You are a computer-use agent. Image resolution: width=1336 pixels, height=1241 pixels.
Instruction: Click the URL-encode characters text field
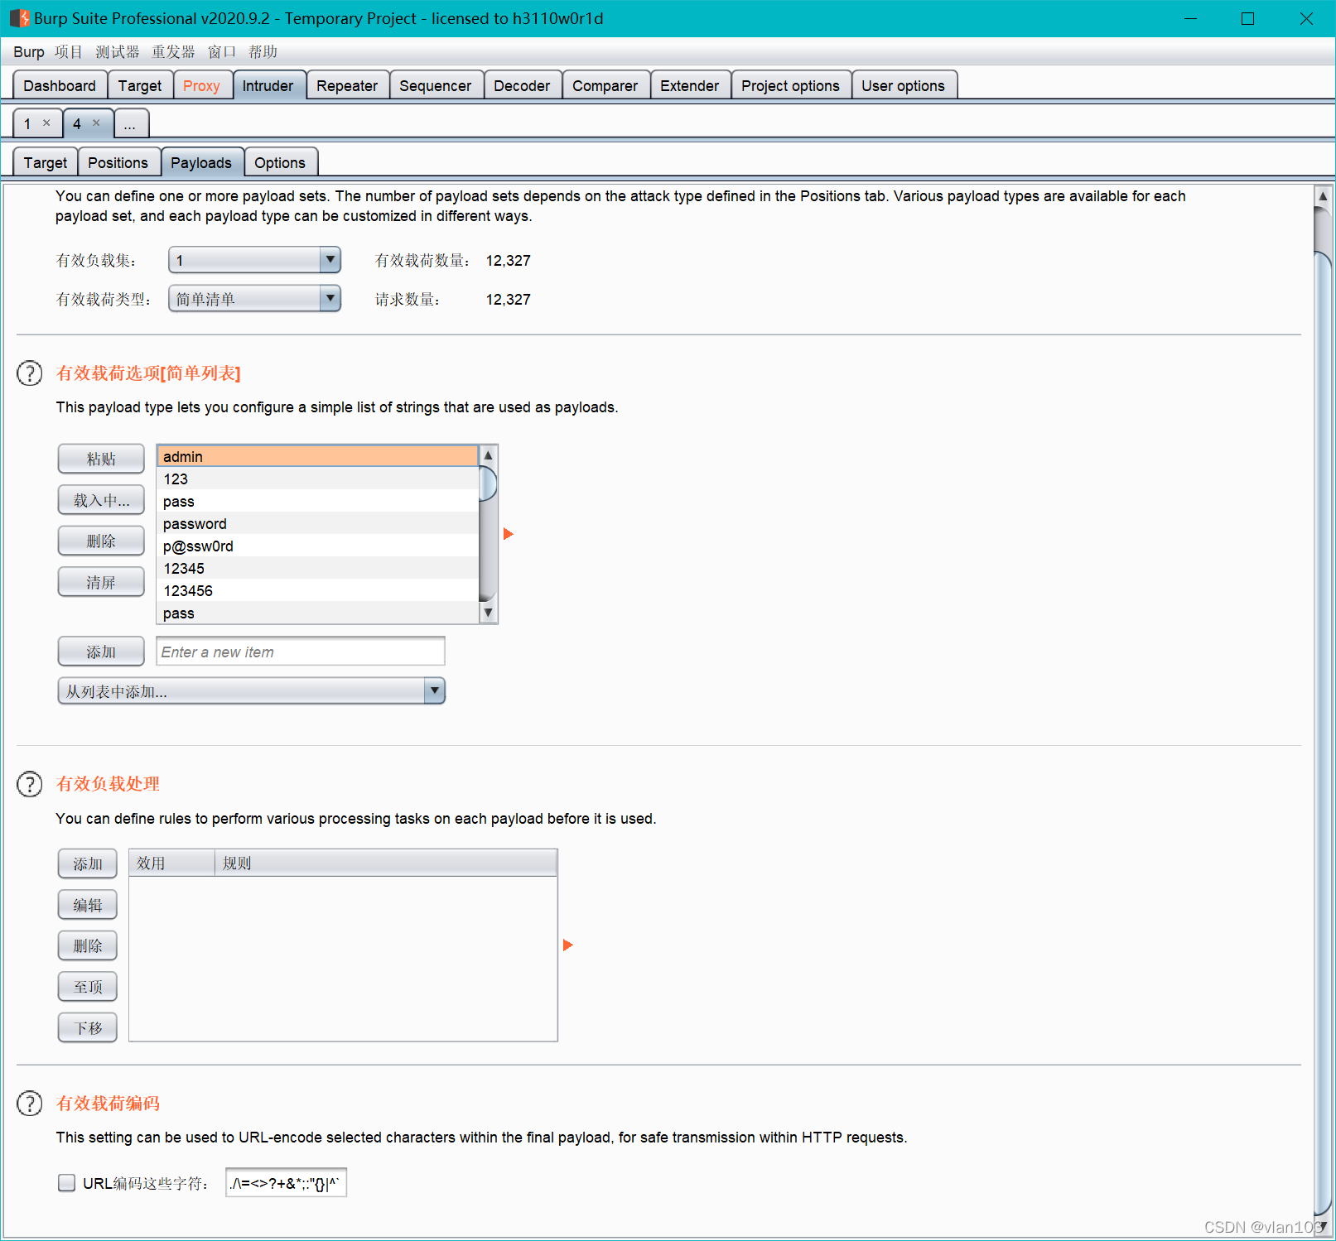coord(286,1183)
